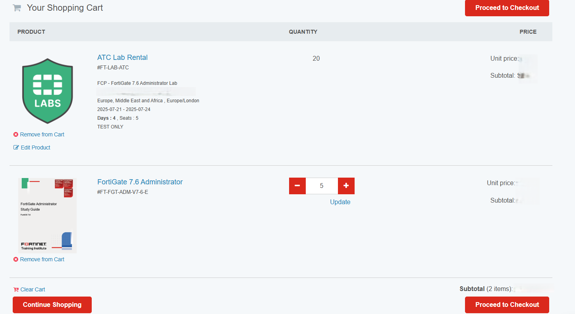
Task: Click the Continue Shopping button
Action: click(x=52, y=305)
